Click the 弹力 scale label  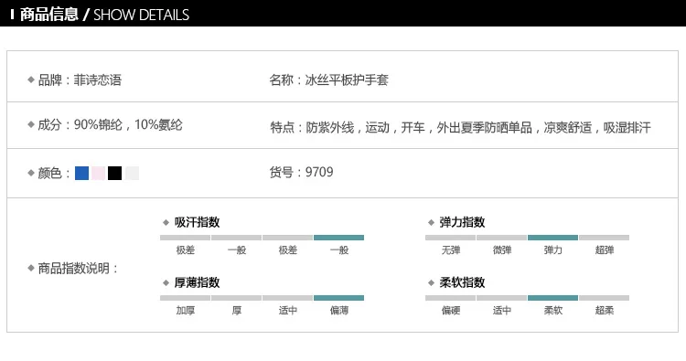coord(553,250)
